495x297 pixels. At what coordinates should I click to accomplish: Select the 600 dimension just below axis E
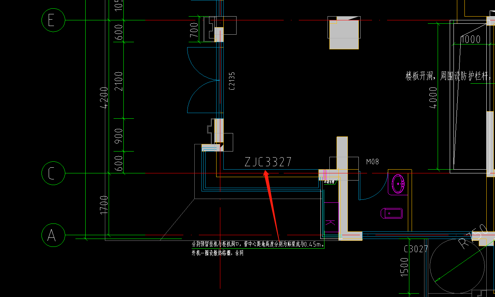point(118,32)
